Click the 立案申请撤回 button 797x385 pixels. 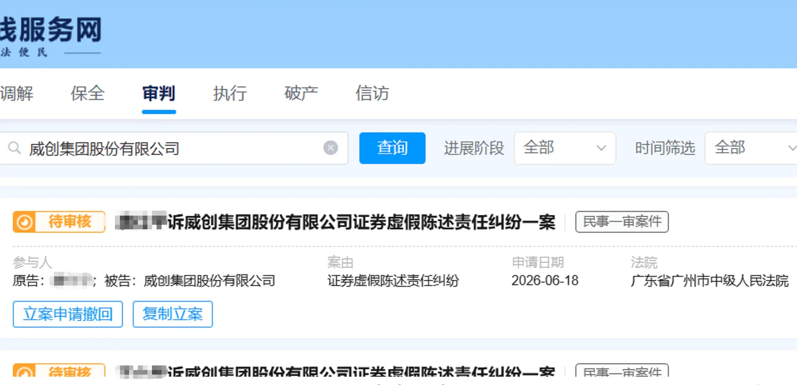coord(68,314)
